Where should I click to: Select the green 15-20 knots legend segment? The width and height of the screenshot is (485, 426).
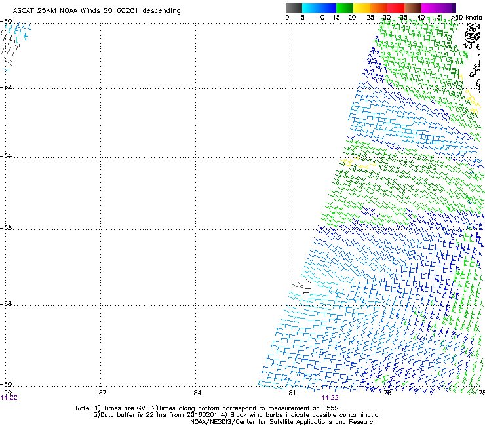[345, 8]
